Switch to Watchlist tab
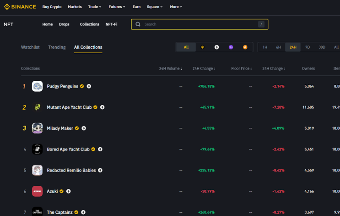This screenshot has height=216, width=340. [x=30, y=47]
